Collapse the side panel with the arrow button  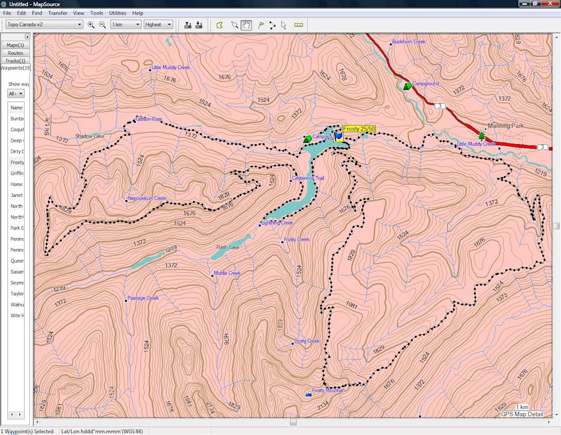click(27, 37)
